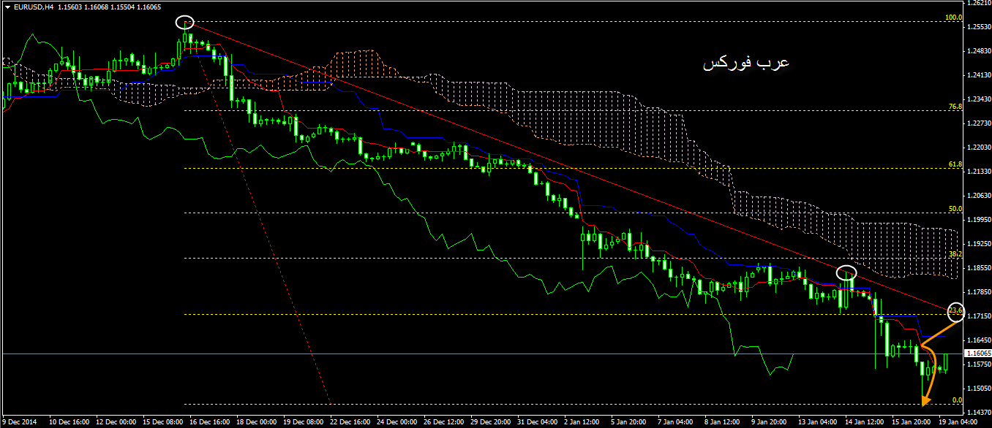
Task: Click the 10 Dec 16:00 time label
Action: click(x=69, y=422)
